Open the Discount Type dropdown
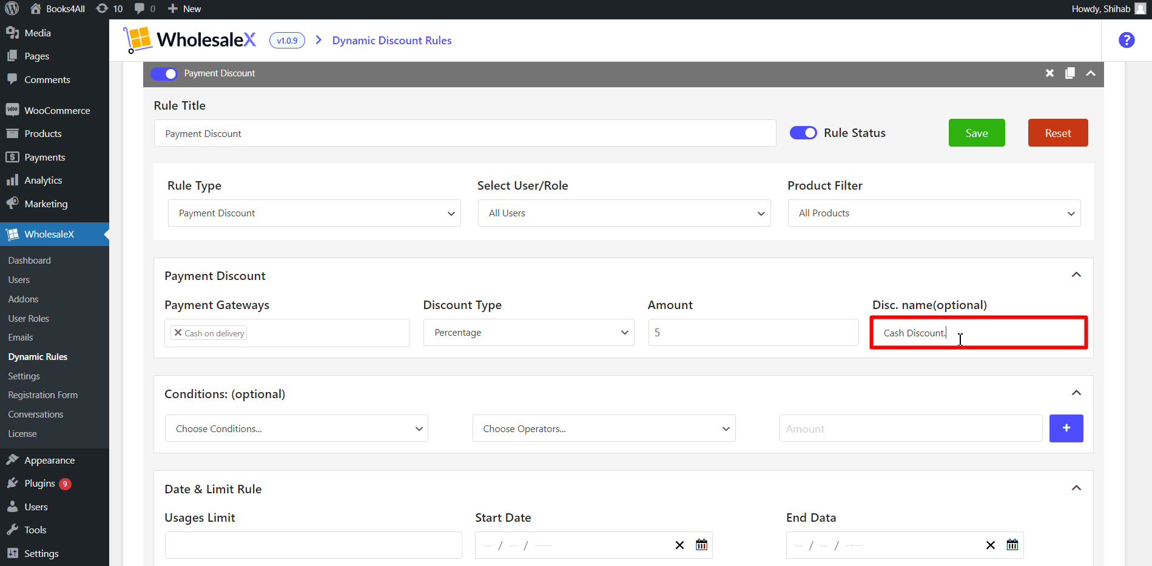This screenshot has width=1152, height=566. tap(528, 332)
